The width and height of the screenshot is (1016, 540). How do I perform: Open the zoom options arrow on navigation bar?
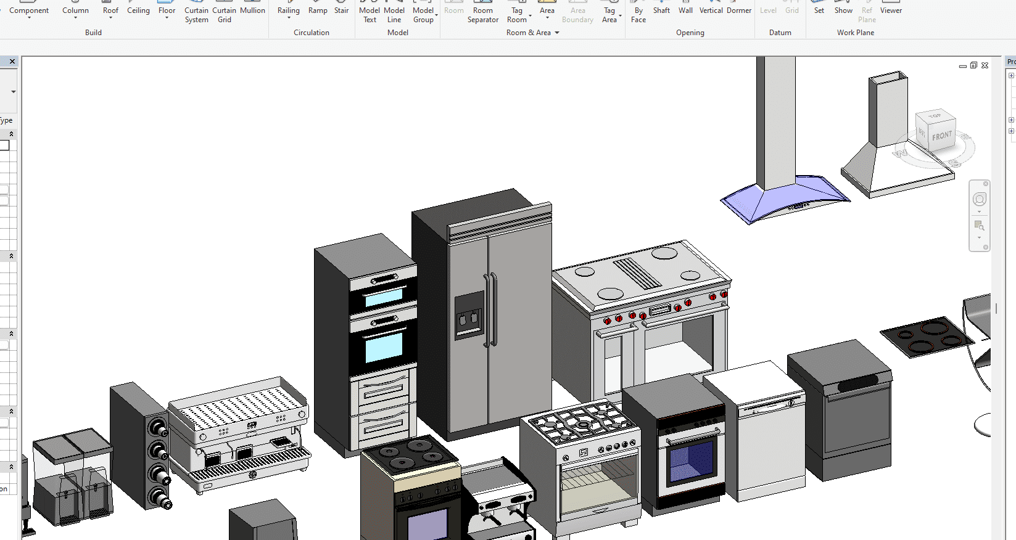[979, 238]
